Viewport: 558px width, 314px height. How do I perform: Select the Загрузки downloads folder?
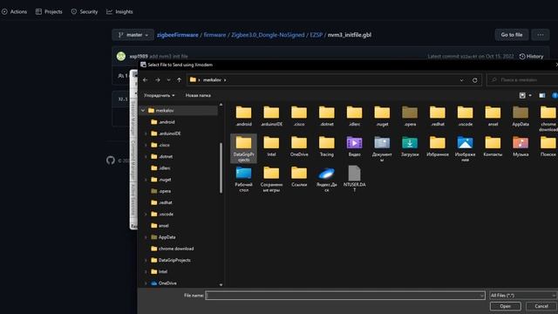(410, 147)
